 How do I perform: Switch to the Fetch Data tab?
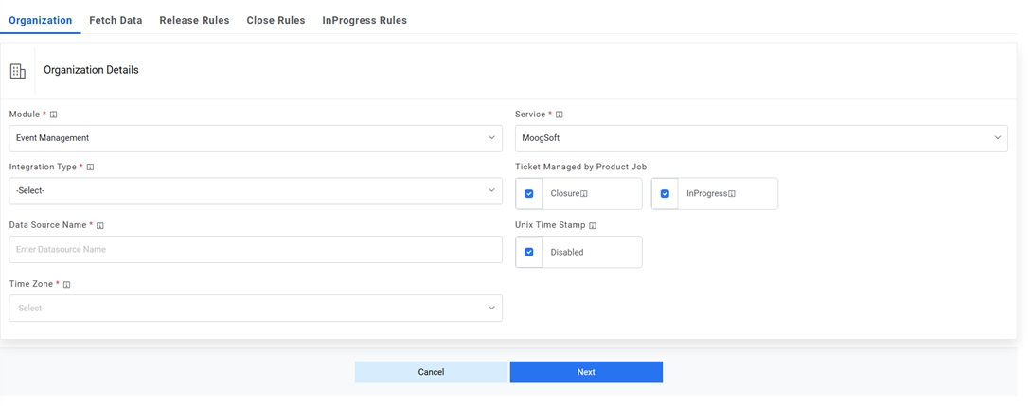[x=116, y=20]
